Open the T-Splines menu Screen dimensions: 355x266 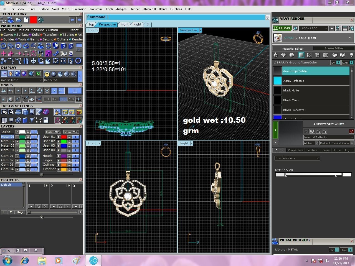point(176,9)
